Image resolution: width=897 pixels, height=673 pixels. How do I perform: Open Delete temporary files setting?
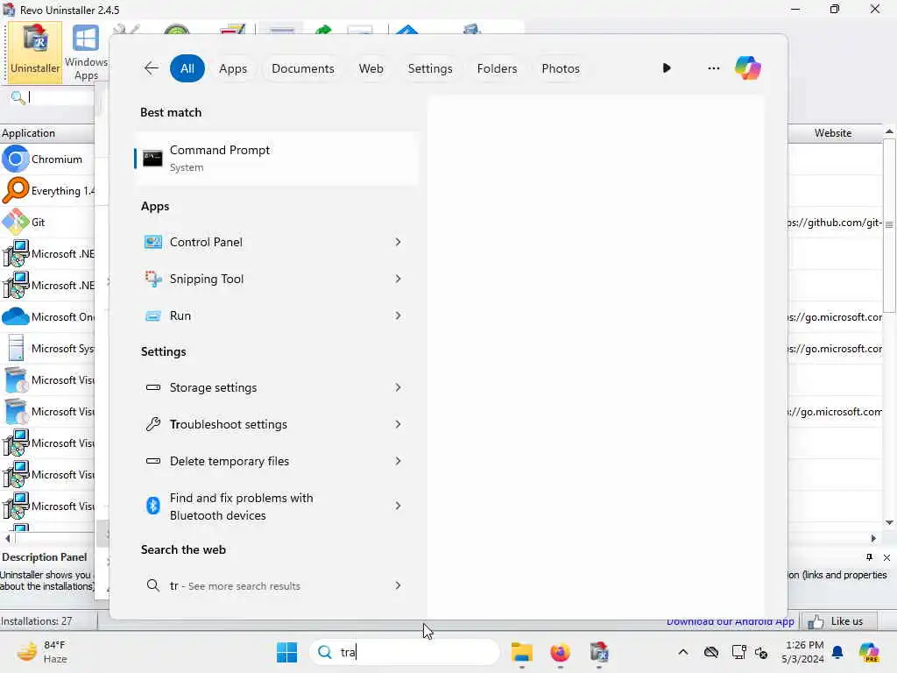[x=277, y=461]
